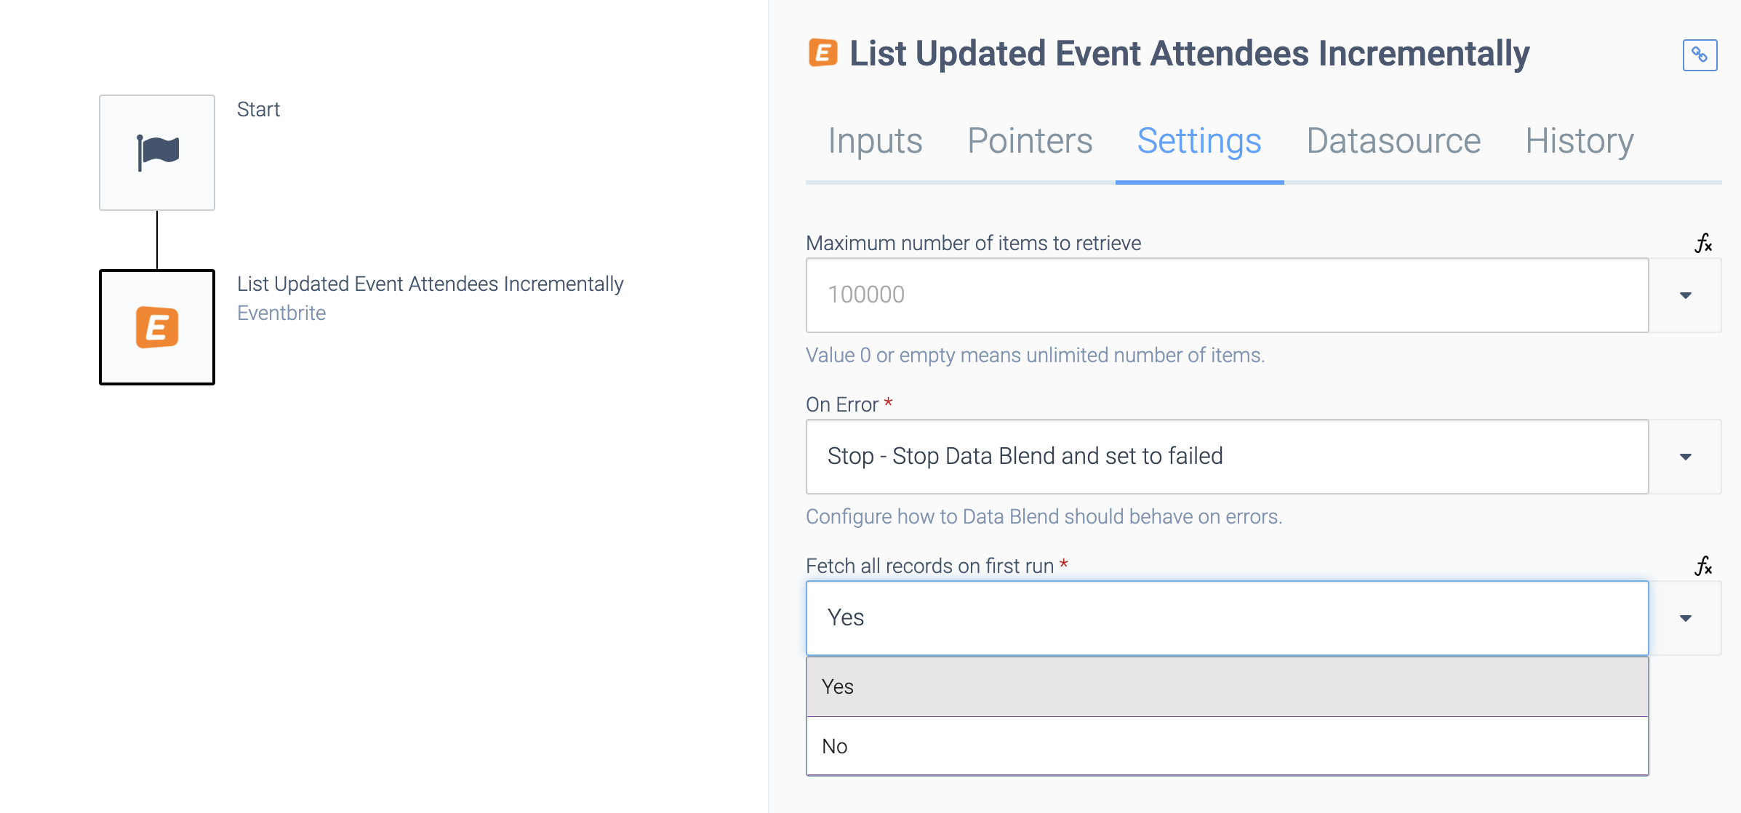Select the Datasource tab
Screen dimensions: 1741x813
[x=1391, y=140]
